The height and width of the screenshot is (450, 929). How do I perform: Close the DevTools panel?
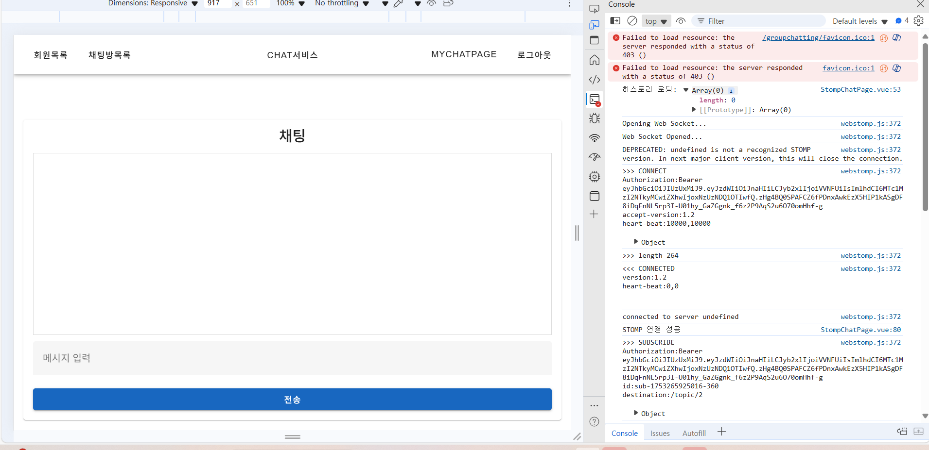click(920, 4)
